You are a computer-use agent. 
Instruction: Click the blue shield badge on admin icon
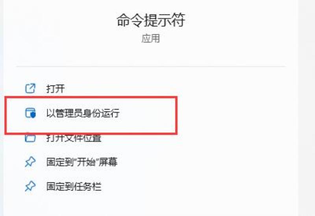pyautogui.click(x=33, y=115)
